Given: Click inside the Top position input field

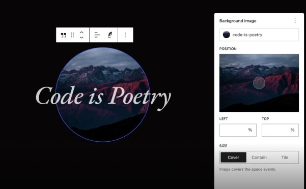Looking at the screenshot, I should pyautogui.click(x=280, y=130).
